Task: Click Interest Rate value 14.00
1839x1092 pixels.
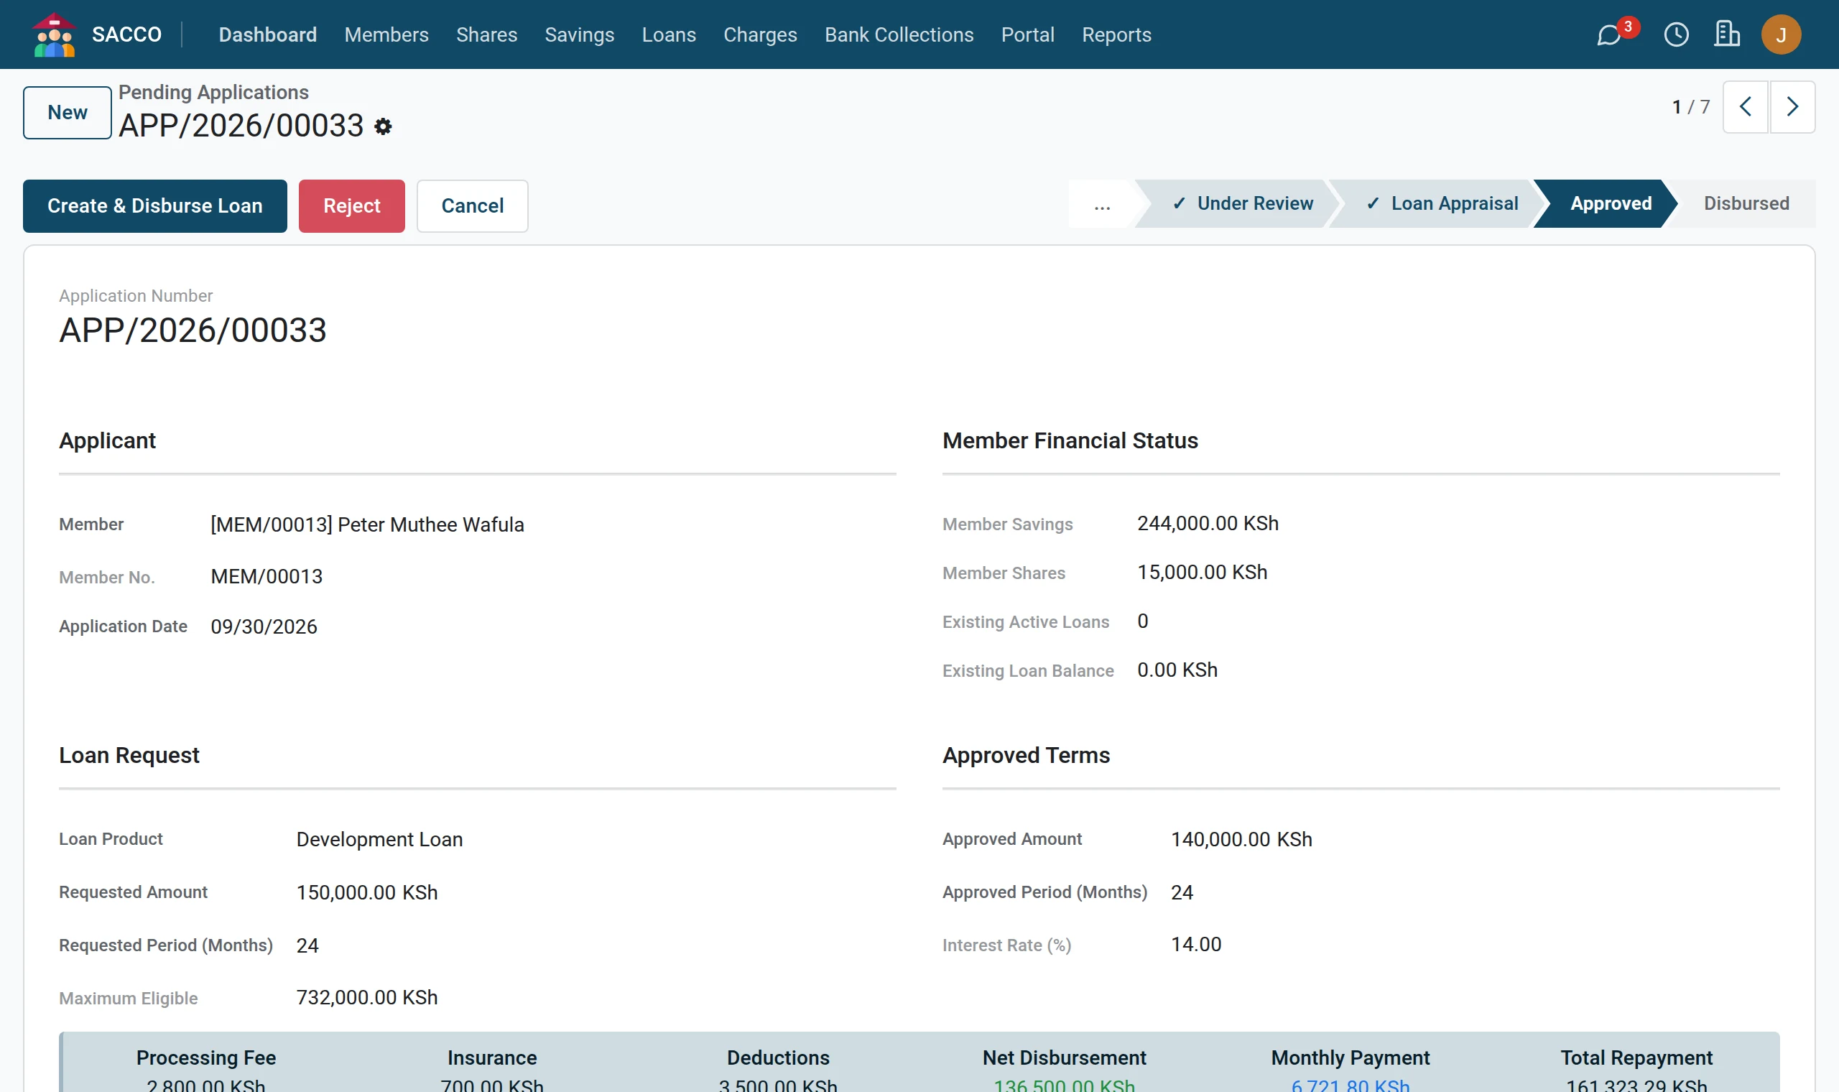Action: tap(1196, 945)
